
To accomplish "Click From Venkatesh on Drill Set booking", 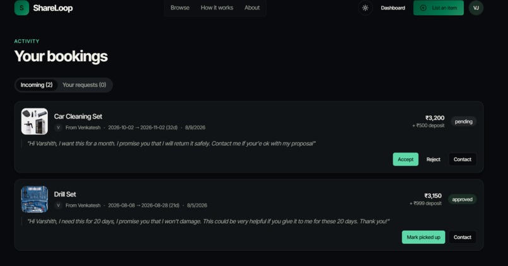I will pos(83,205).
